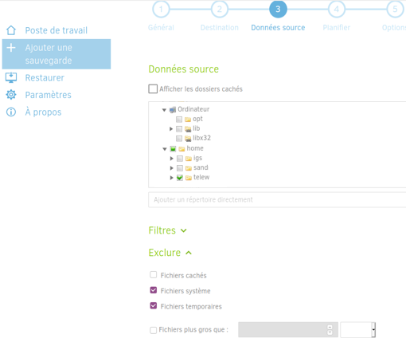Image resolution: width=406 pixels, height=342 pixels.
Task: Click the igs folder icon
Action: pos(189,159)
